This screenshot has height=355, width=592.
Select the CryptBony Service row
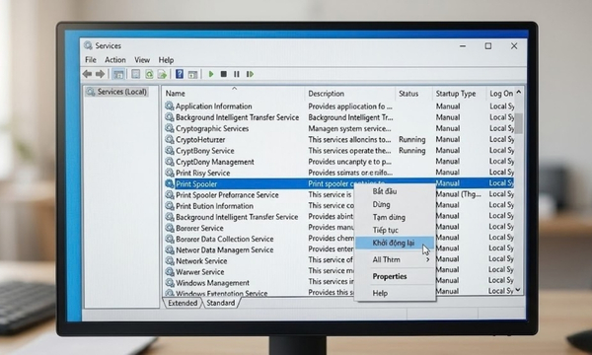click(338, 151)
